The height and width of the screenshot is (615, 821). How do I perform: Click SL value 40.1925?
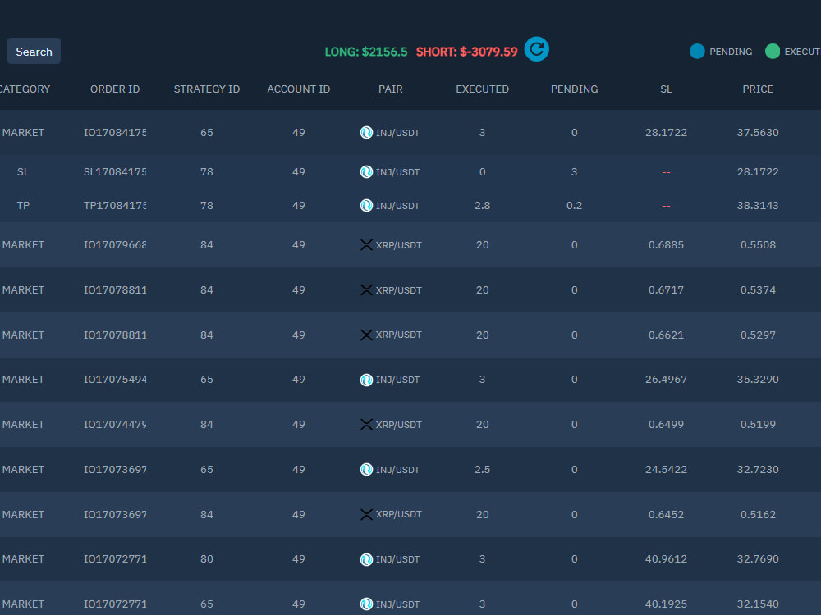(666, 604)
